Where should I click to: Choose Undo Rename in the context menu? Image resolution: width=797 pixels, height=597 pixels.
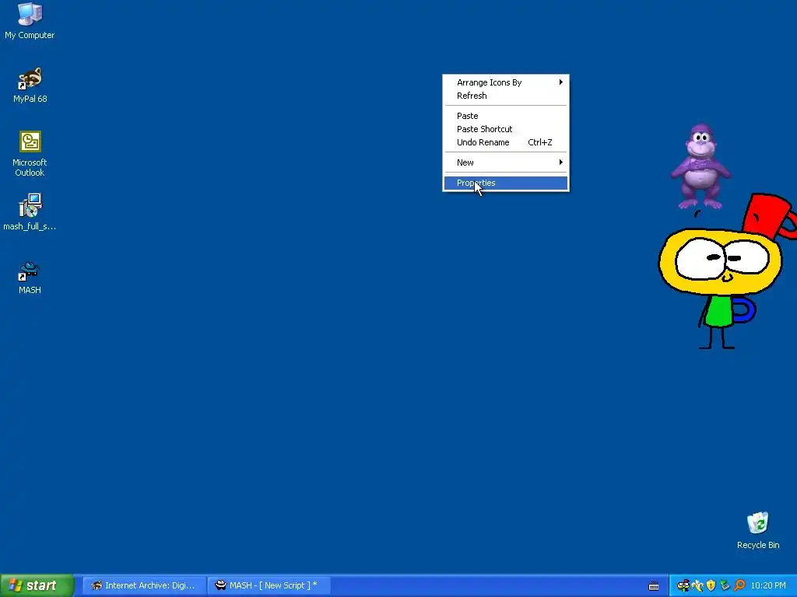click(506, 142)
